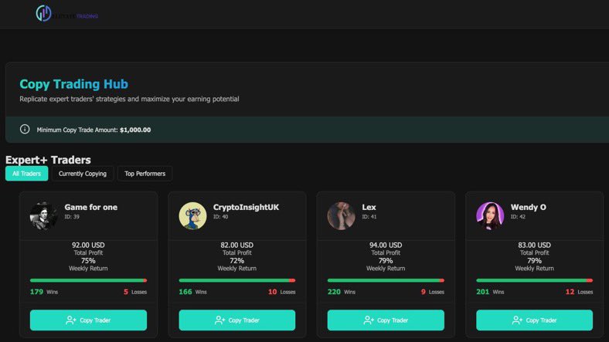Screen dimensions: 609x342
Task: Click the CryptoInsightUK trader name
Action: click(x=246, y=207)
